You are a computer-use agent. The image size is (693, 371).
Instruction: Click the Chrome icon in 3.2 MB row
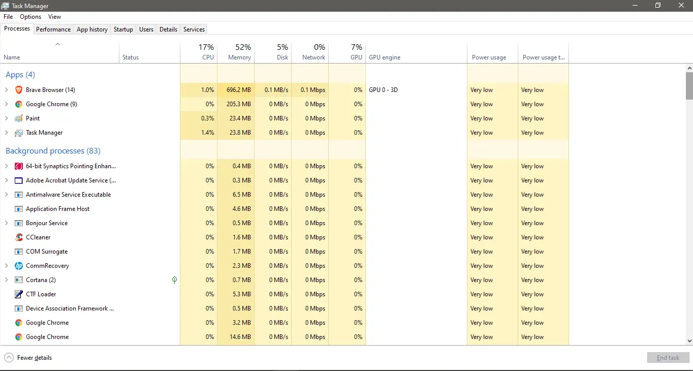(x=19, y=323)
